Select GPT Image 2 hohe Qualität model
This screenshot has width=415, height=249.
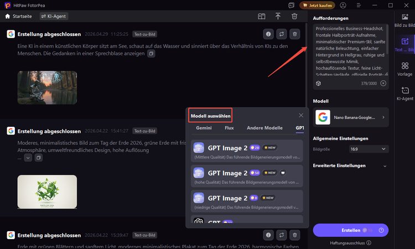247,176
